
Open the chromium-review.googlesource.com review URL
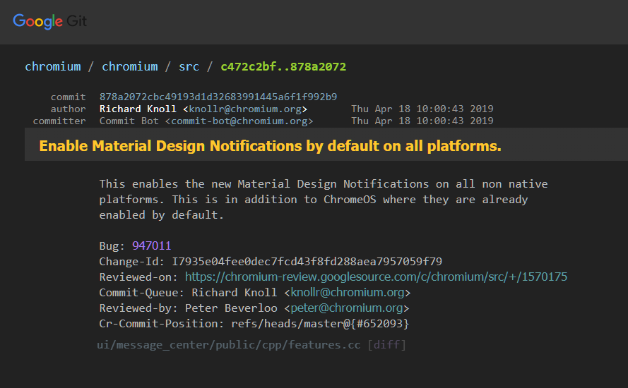(x=376, y=277)
